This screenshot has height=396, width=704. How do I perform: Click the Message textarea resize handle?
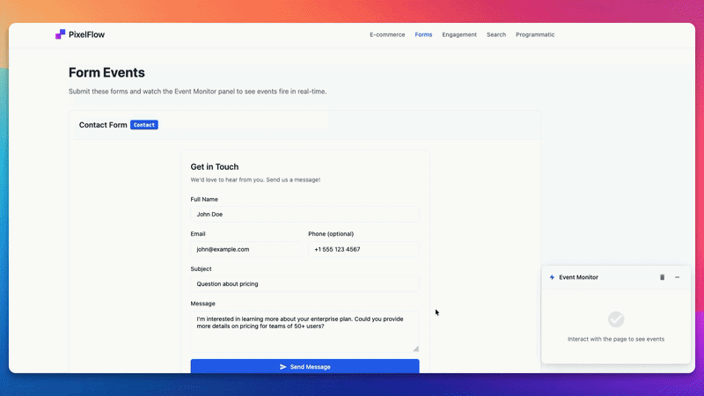[x=416, y=348]
